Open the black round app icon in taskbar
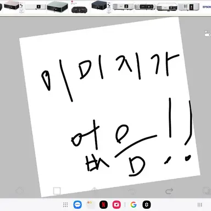The image size is (211, 211). coord(147,204)
